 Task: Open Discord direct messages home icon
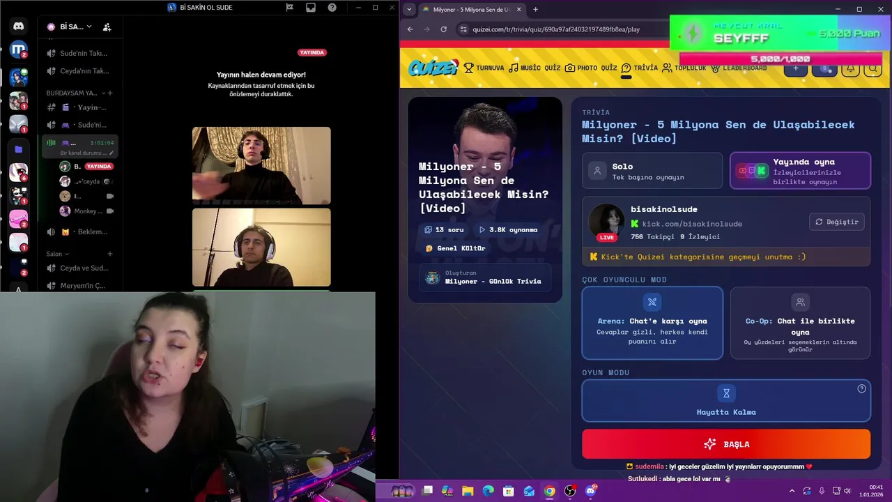click(18, 26)
